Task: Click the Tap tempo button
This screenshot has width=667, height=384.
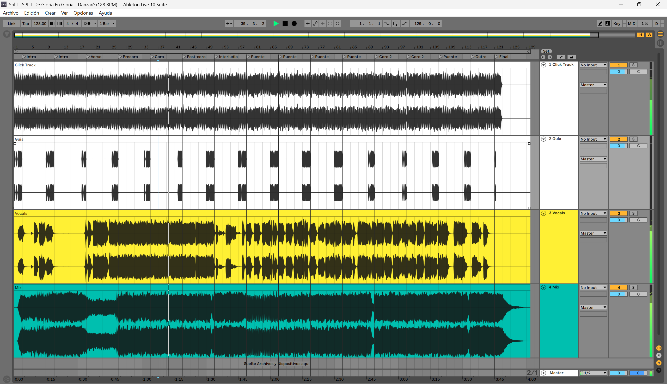Action: click(x=26, y=23)
